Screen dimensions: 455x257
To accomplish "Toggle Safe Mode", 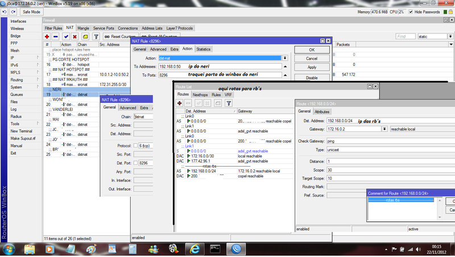I will click(x=31, y=12).
